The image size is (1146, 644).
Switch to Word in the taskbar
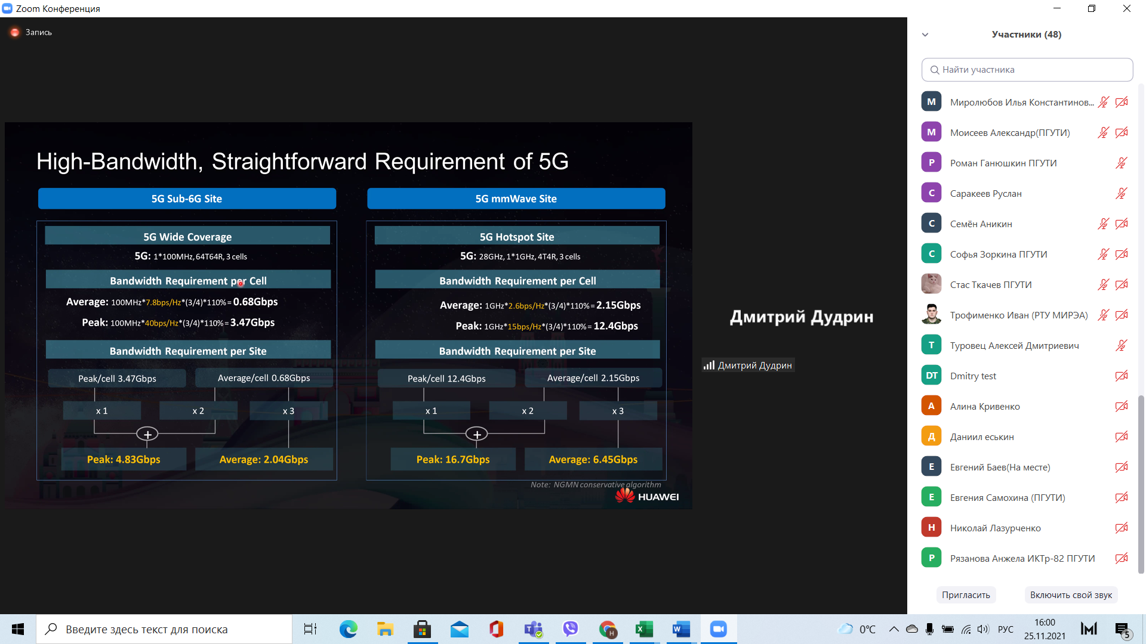pyautogui.click(x=681, y=629)
